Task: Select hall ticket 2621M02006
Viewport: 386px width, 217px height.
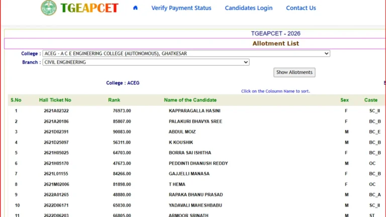Action: [x=56, y=184]
